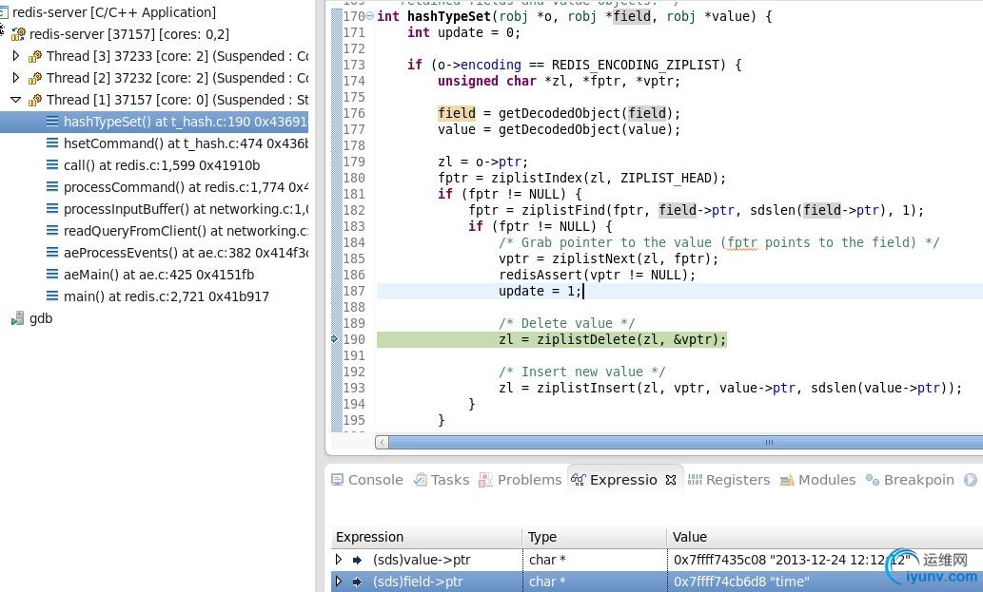This screenshot has height=592, width=983.
Task: Click the Thread [3] icon
Action: [35, 56]
